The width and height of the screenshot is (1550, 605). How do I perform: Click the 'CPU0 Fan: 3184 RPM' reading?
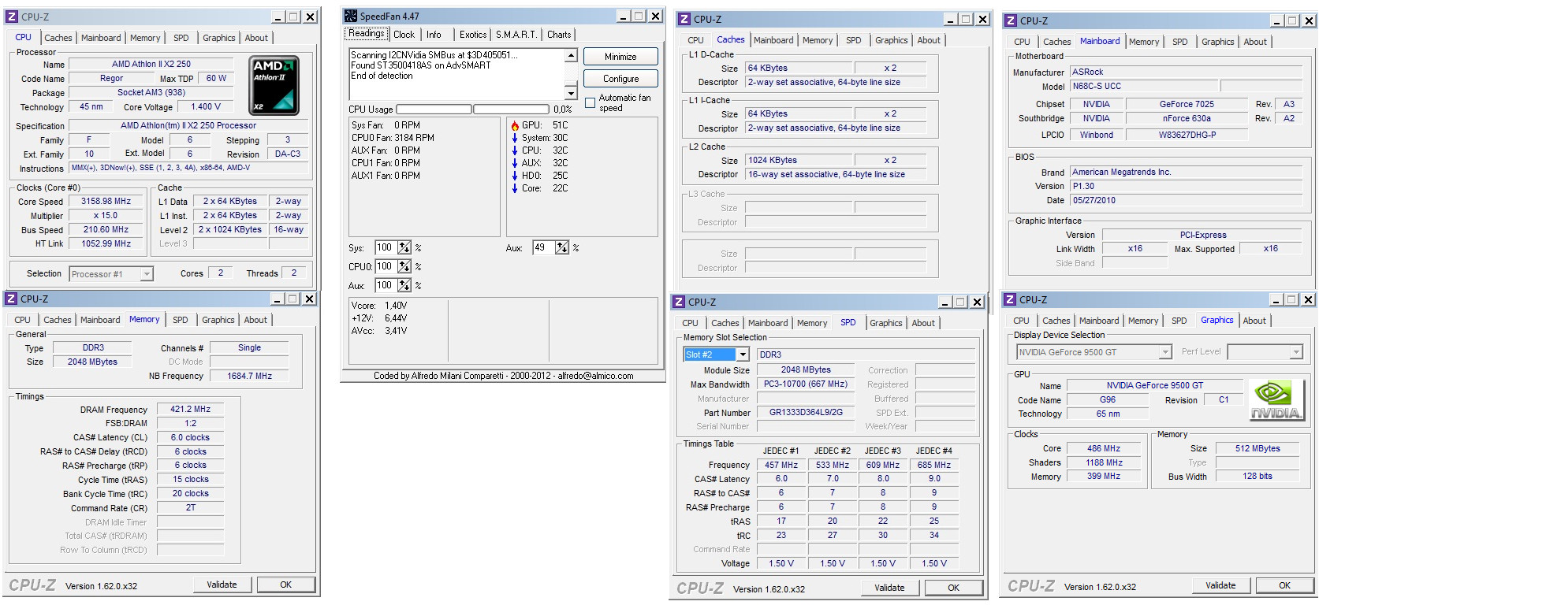393,138
